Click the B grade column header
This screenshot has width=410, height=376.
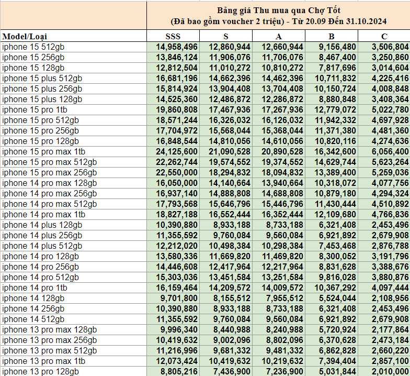332,36
